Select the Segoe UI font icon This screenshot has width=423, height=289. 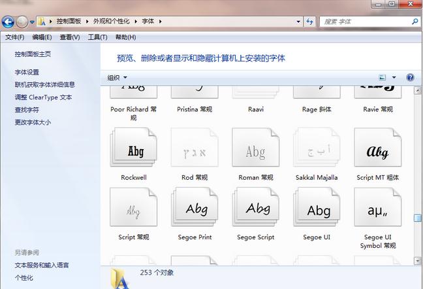317,207
